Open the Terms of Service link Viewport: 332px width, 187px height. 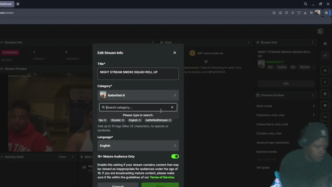[x=162, y=177]
